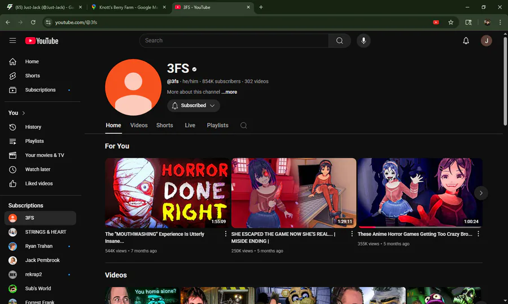Close the 3FS YouTube browser tab
Image resolution: width=508 pixels, height=304 pixels.
pos(248,7)
